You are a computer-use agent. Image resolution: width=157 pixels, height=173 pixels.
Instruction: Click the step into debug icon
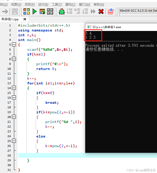coord(77,11)
